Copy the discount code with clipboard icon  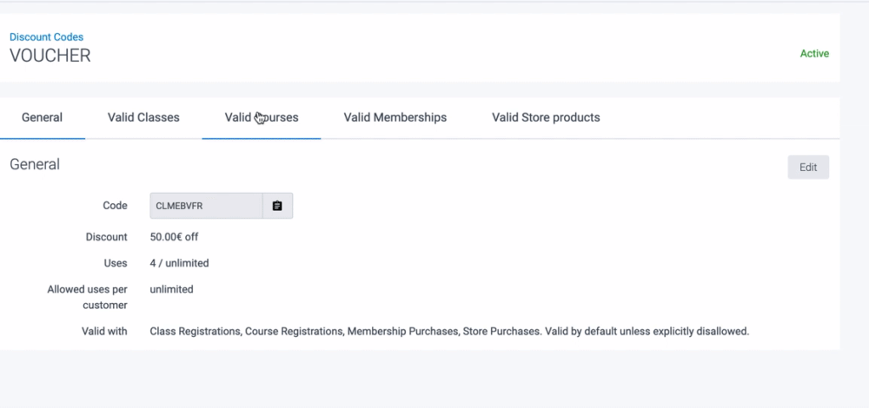277,206
